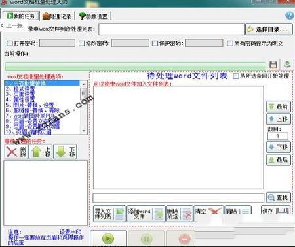Move pending task up with green 上移
Viewport: 295px width, 247px height.
[x=41, y=152]
